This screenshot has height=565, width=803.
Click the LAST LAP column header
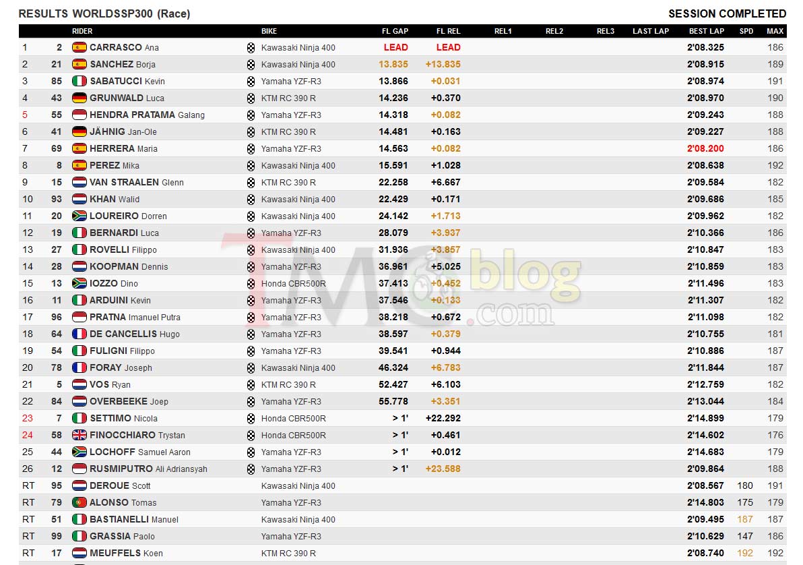pyautogui.click(x=650, y=31)
